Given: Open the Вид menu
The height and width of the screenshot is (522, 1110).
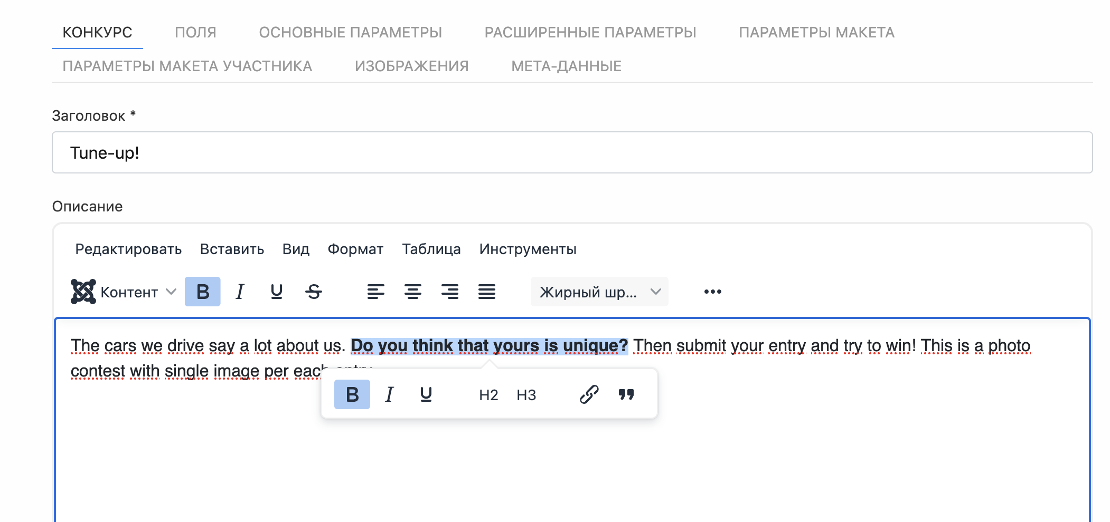Looking at the screenshot, I should tap(296, 249).
